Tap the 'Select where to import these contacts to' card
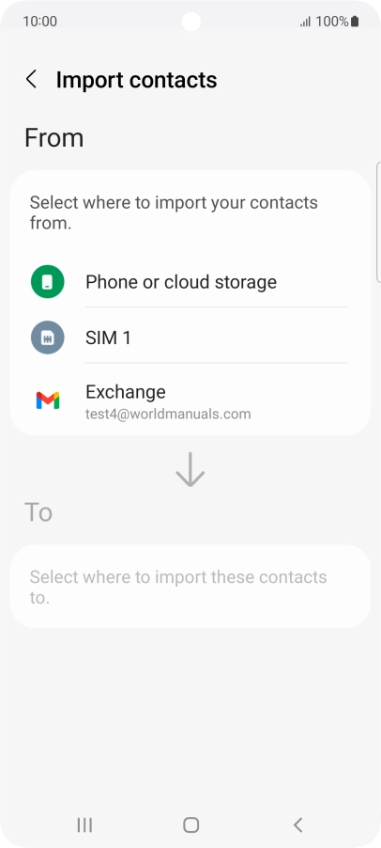 [190, 587]
